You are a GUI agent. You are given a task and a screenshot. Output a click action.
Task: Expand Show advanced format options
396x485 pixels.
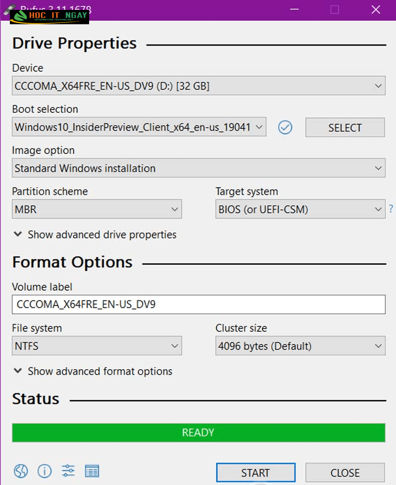tap(93, 371)
